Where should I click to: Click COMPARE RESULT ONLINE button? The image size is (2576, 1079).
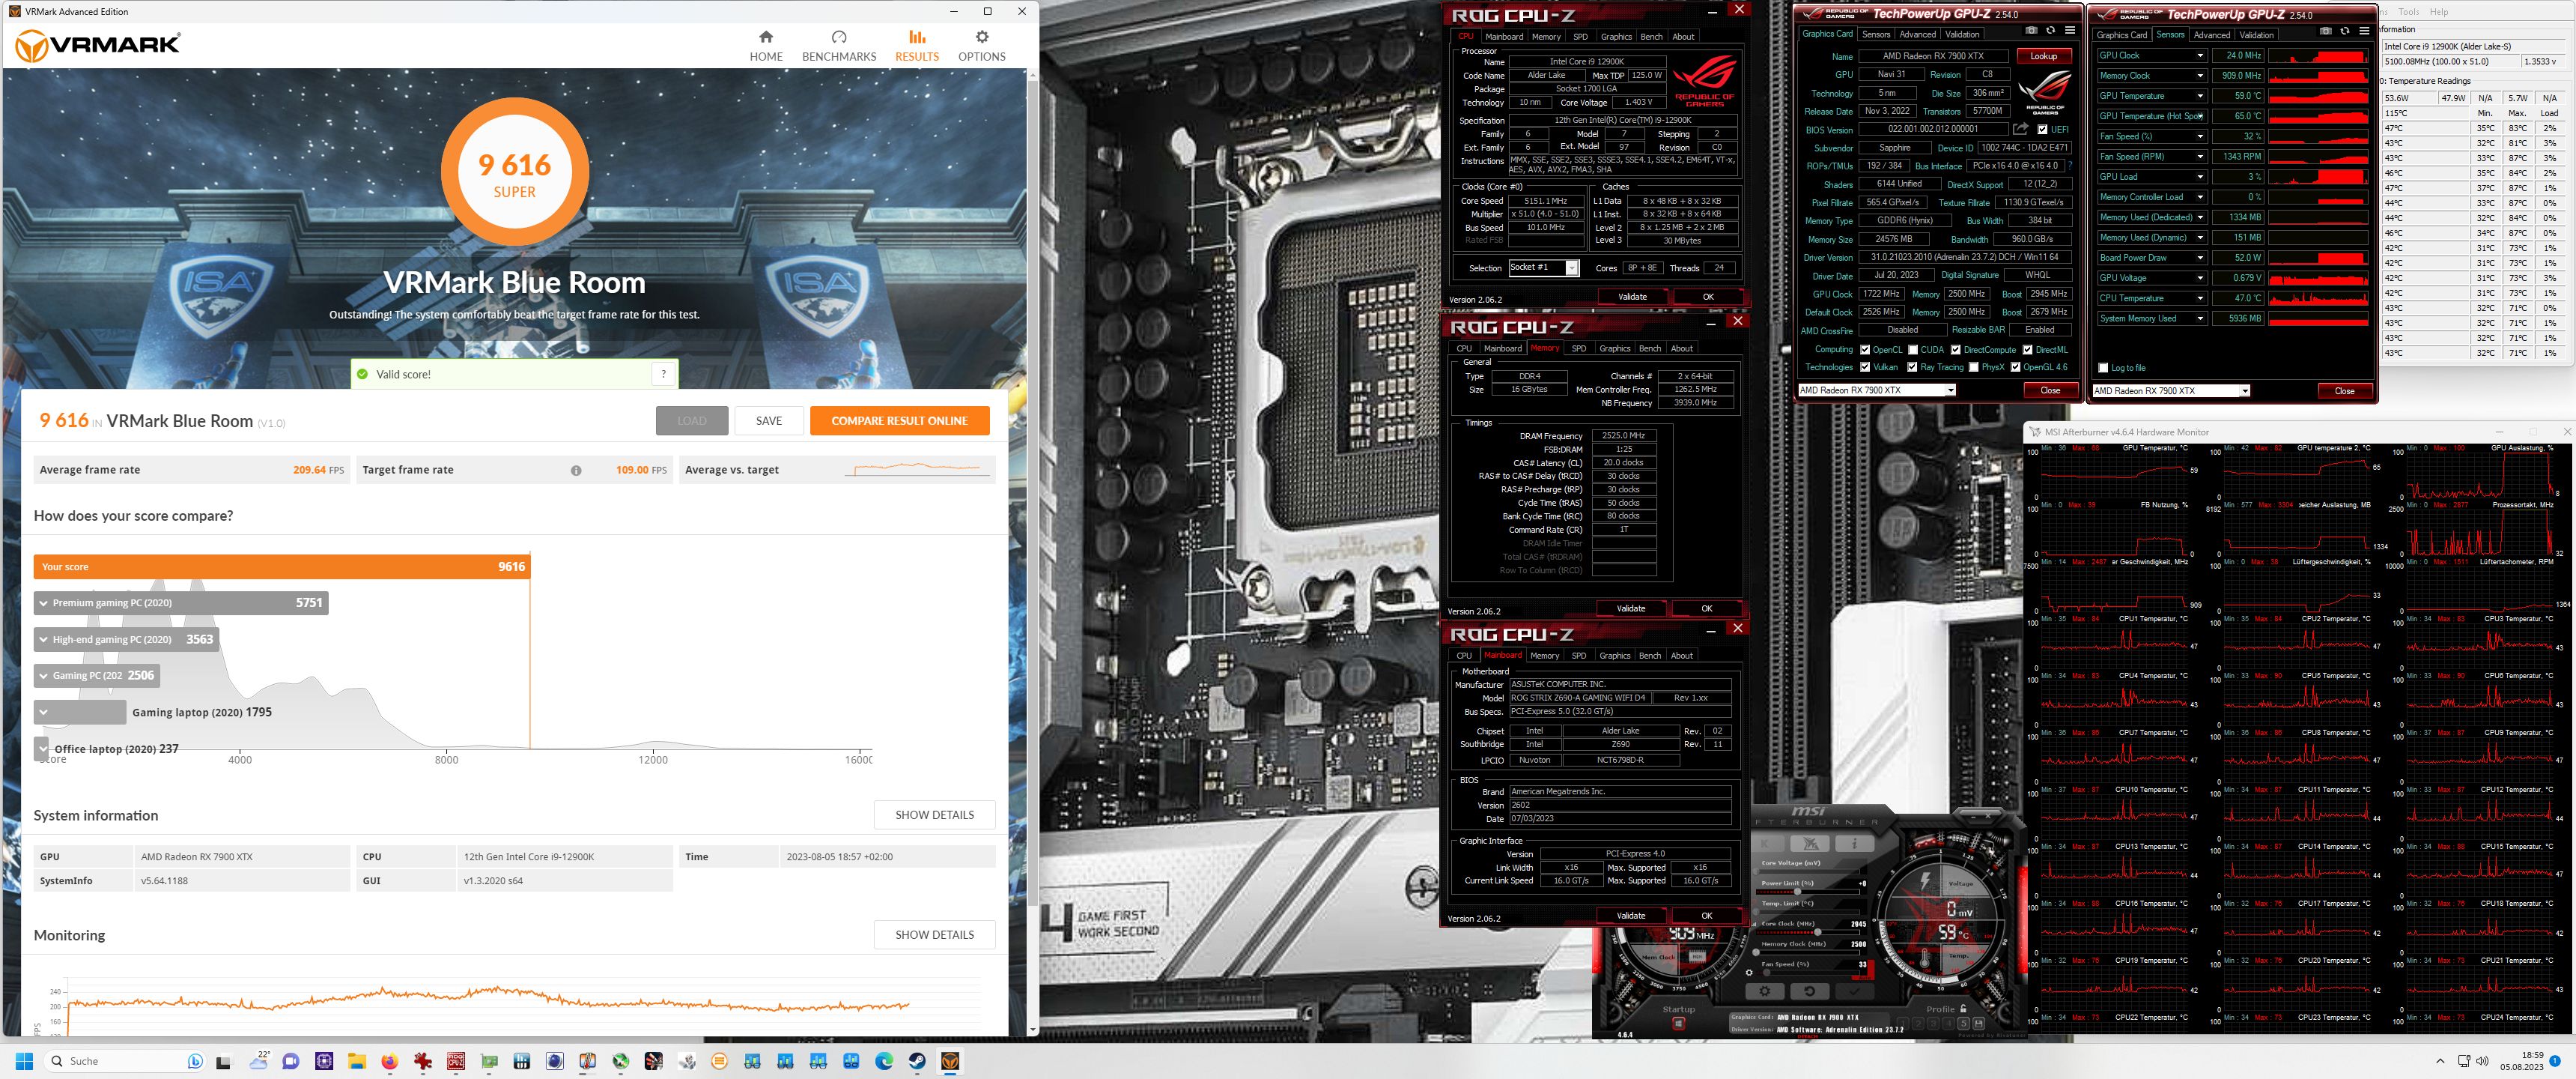coord(899,420)
